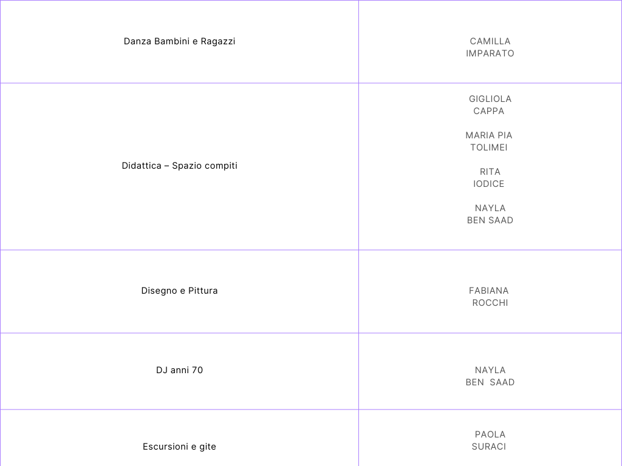622x466 pixels.
Task: Click the Danza Bambini e Ragazzi activity
Action: 179,41
